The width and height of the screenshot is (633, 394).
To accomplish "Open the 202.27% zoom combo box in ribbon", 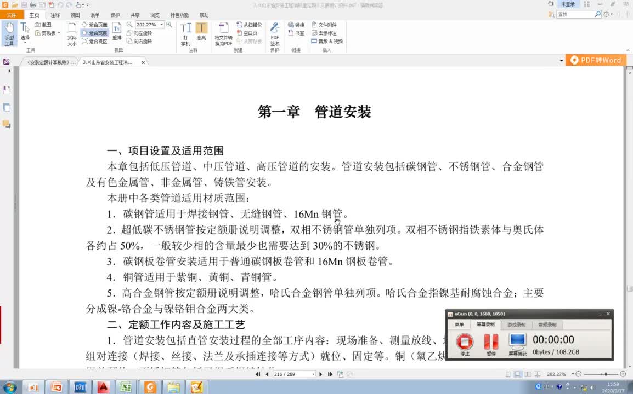I will coord(149,25).
